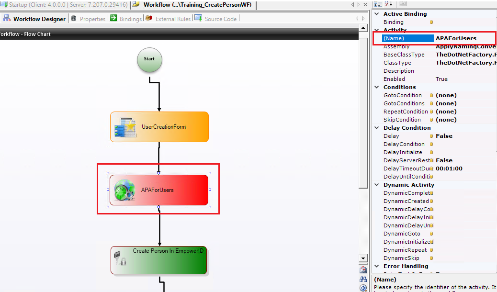
Task: Click document tabs scroll left arrow
Action: point(352,5)
